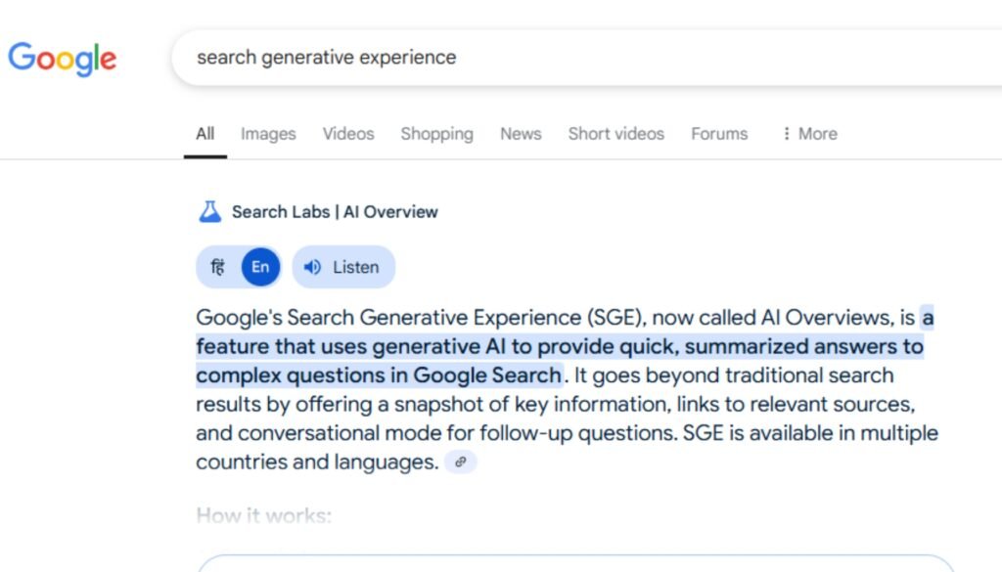The width and height of the screenshot is (1002, 572).
Task: Select the All results tab
Action: pyautogui.click(x=205, y=133)
